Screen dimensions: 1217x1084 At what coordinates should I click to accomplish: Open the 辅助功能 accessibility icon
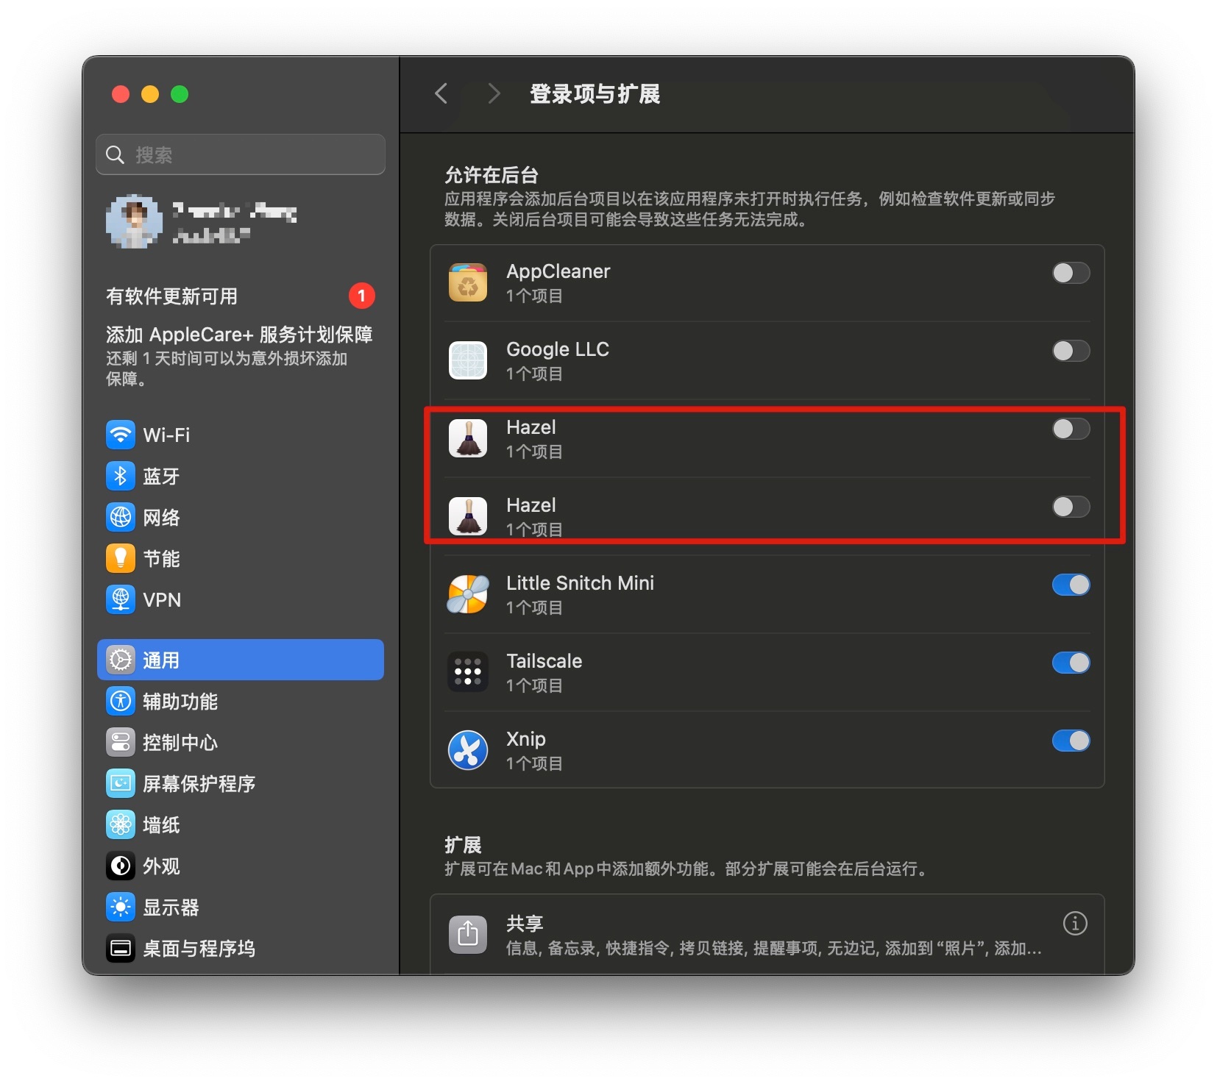[x=121, y=701]
